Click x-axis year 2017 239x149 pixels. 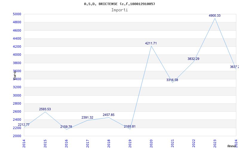(88, 144)
